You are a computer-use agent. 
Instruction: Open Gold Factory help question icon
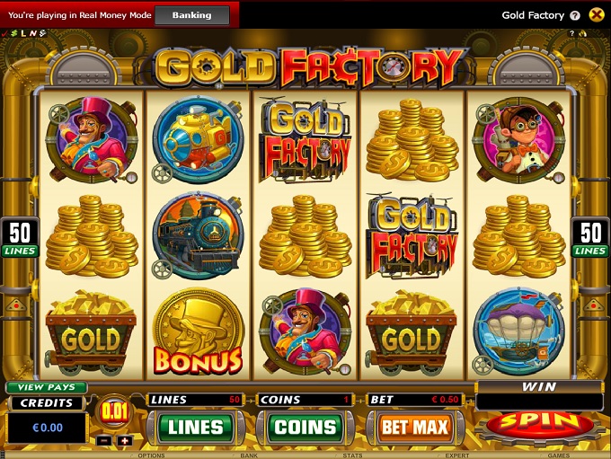[575, 15]
